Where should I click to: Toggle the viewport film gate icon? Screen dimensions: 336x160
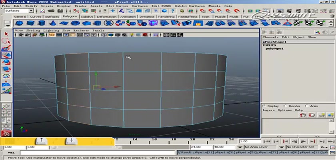pos(59,35)
